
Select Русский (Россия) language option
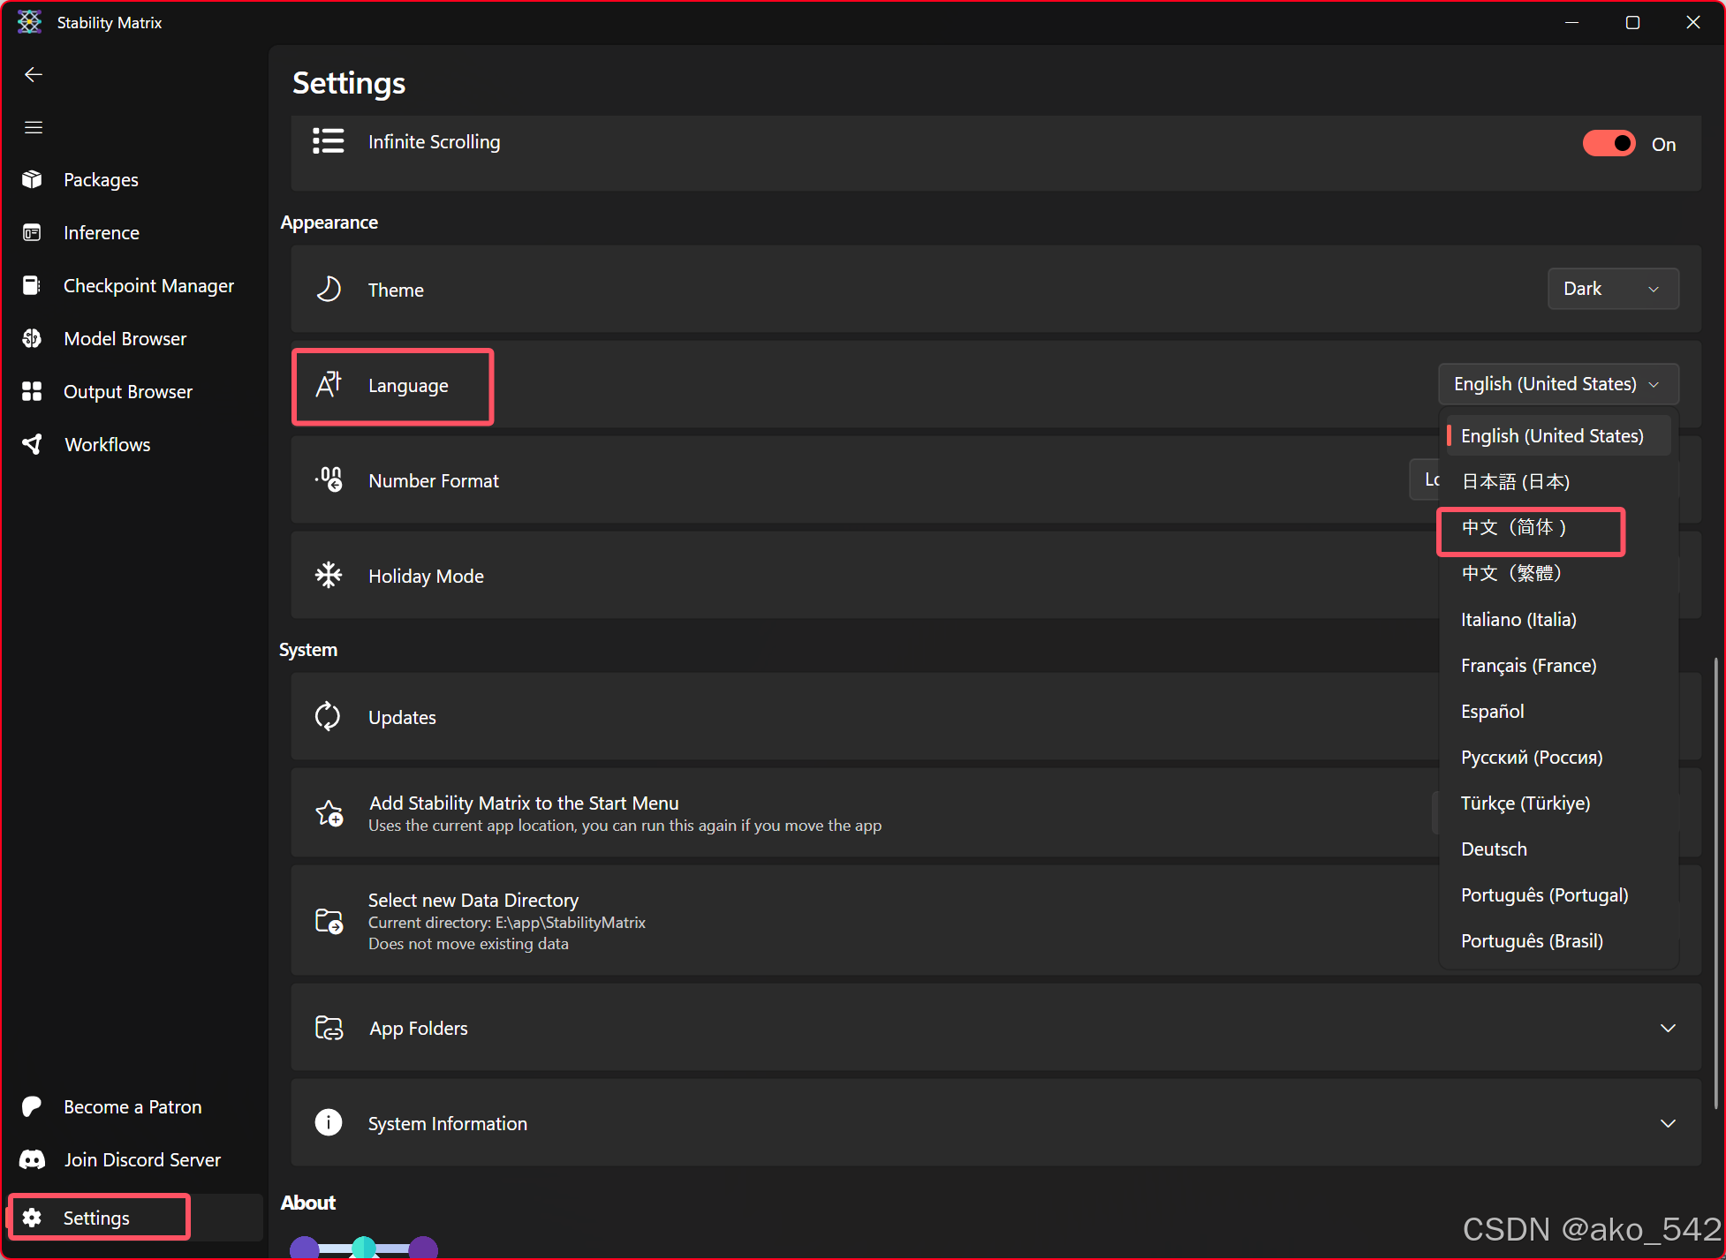coord(1558,757)
